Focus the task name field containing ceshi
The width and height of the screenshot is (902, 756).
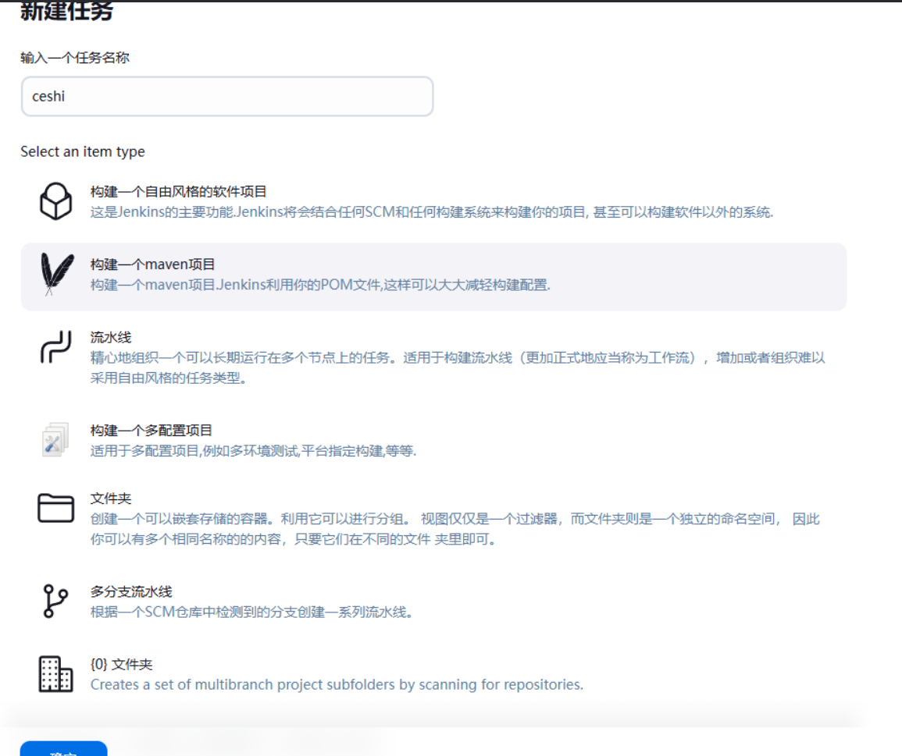click(x=227, y=97)
